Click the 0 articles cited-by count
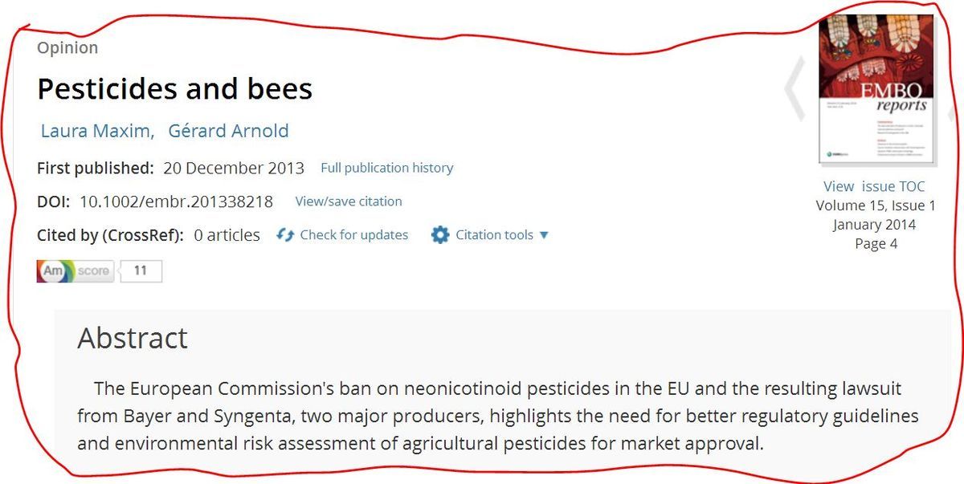 [x=227, y=235]
